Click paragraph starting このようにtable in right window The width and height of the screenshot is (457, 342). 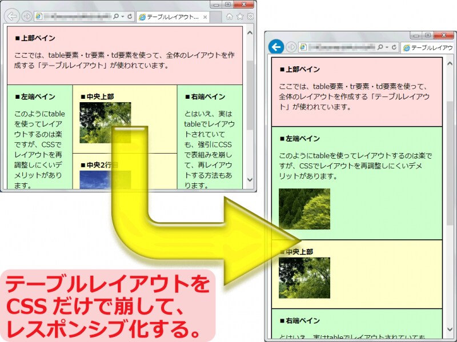(355, 166)
